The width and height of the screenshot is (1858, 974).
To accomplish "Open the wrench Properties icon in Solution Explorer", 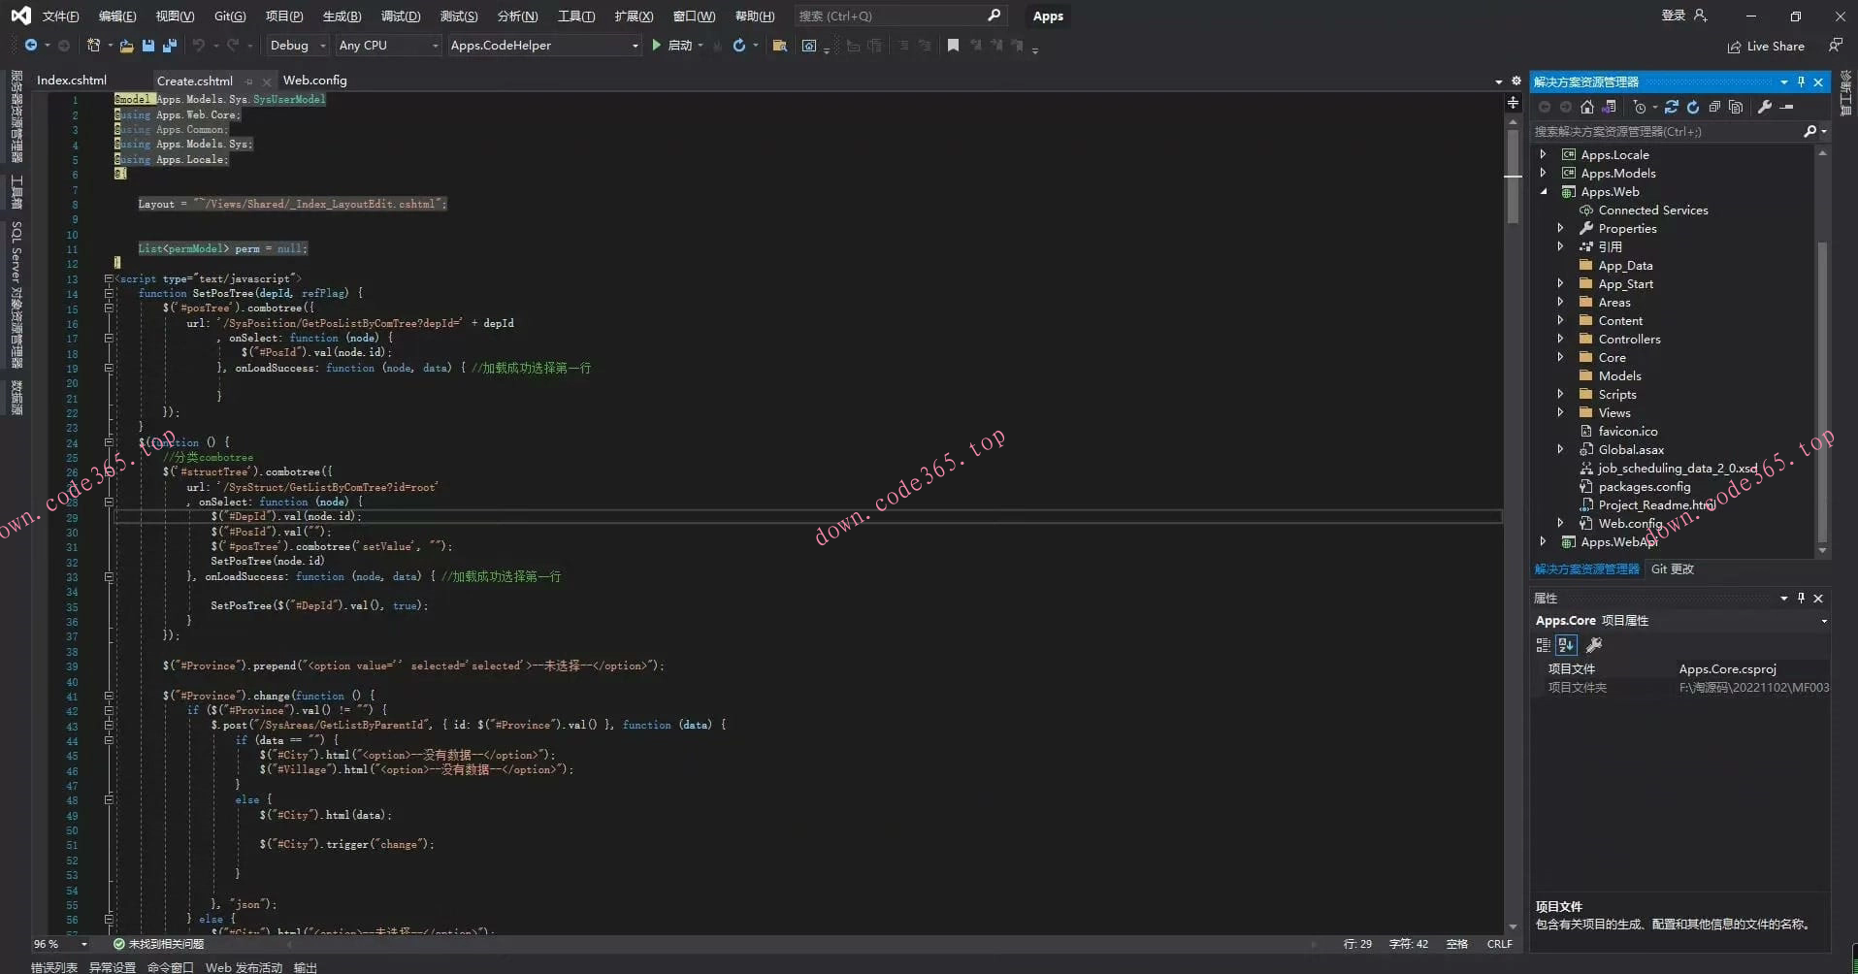I will pyautogui.click(x=1765, y=107).
